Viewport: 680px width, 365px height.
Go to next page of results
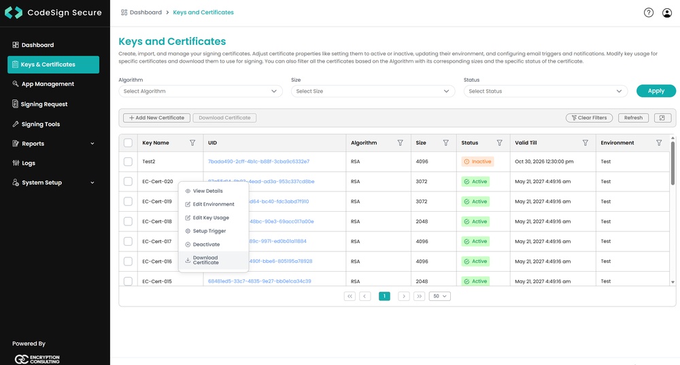pyautogui.click(x=404, y=296)
